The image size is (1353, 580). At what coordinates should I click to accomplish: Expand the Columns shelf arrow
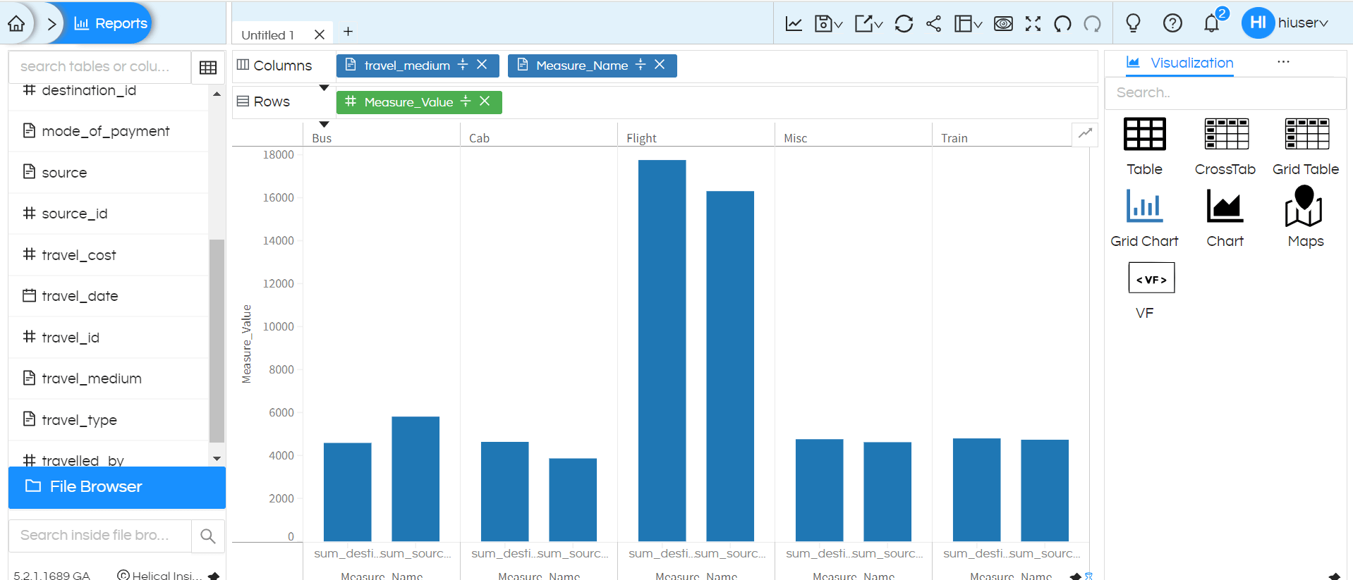tap(324, 88)
